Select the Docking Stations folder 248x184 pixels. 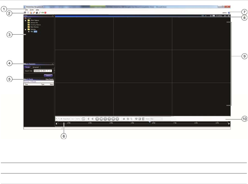tap(35, 25)
